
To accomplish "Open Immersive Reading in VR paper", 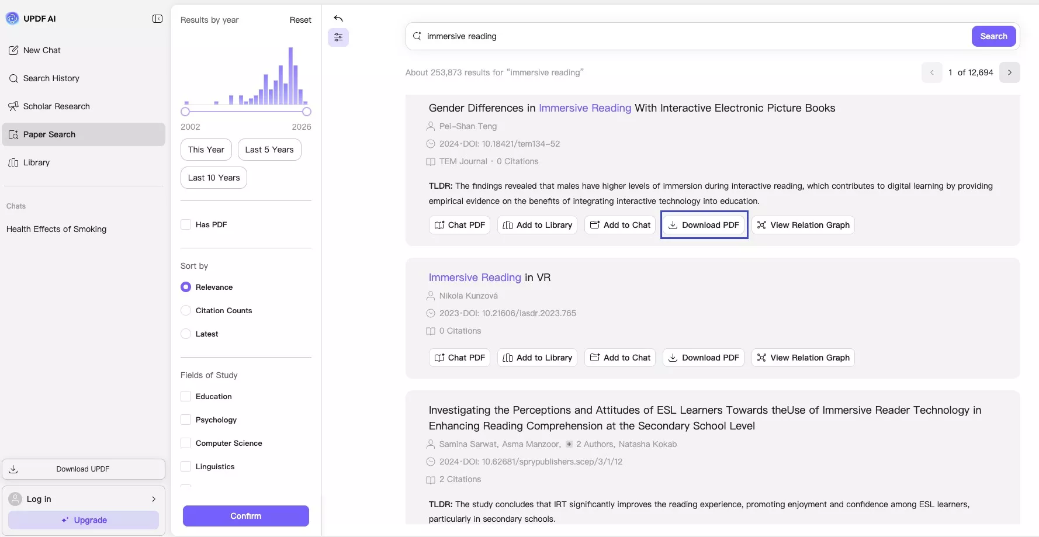I will (489, 278).
